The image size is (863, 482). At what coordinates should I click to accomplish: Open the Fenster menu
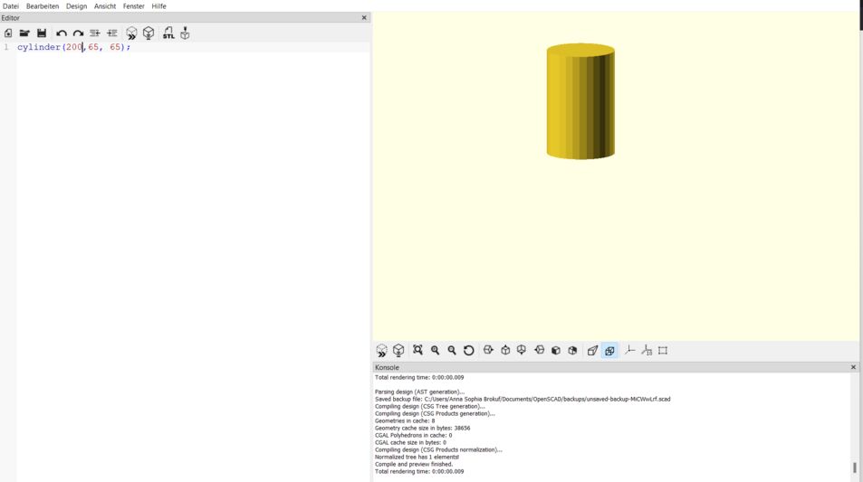pos(134,6)
